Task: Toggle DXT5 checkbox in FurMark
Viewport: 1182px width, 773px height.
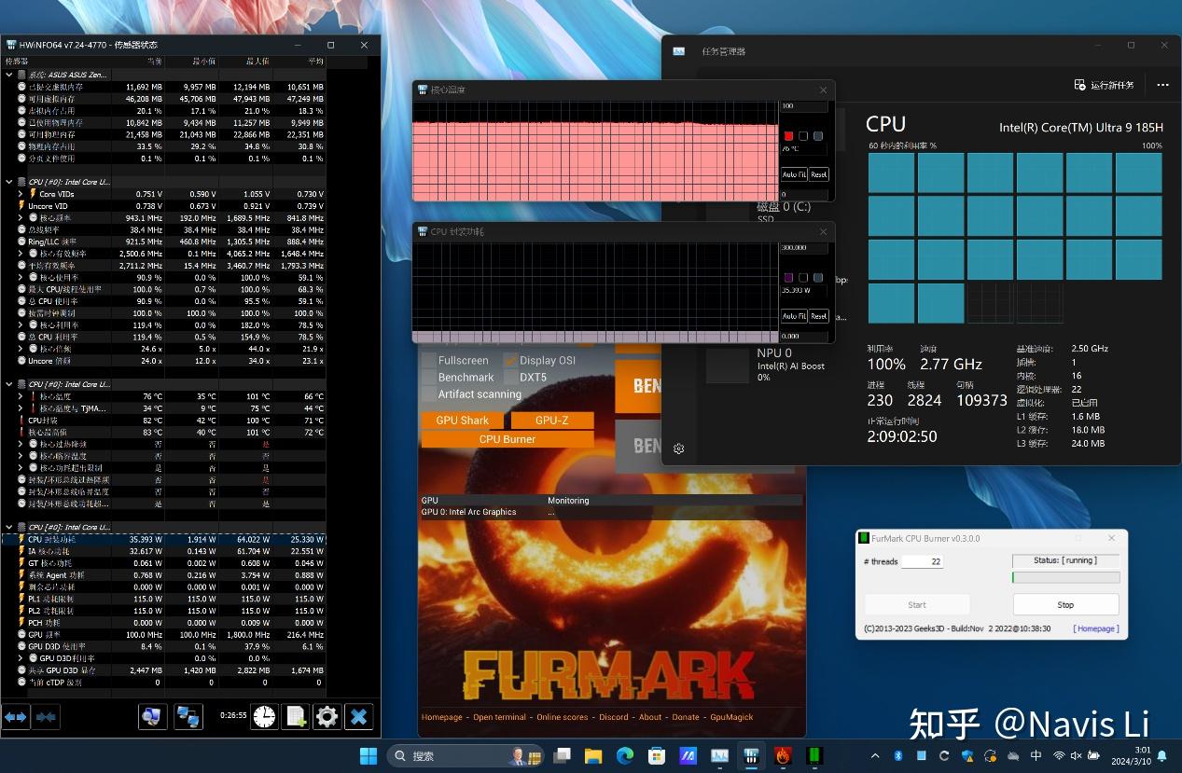Action: [511, 377]
